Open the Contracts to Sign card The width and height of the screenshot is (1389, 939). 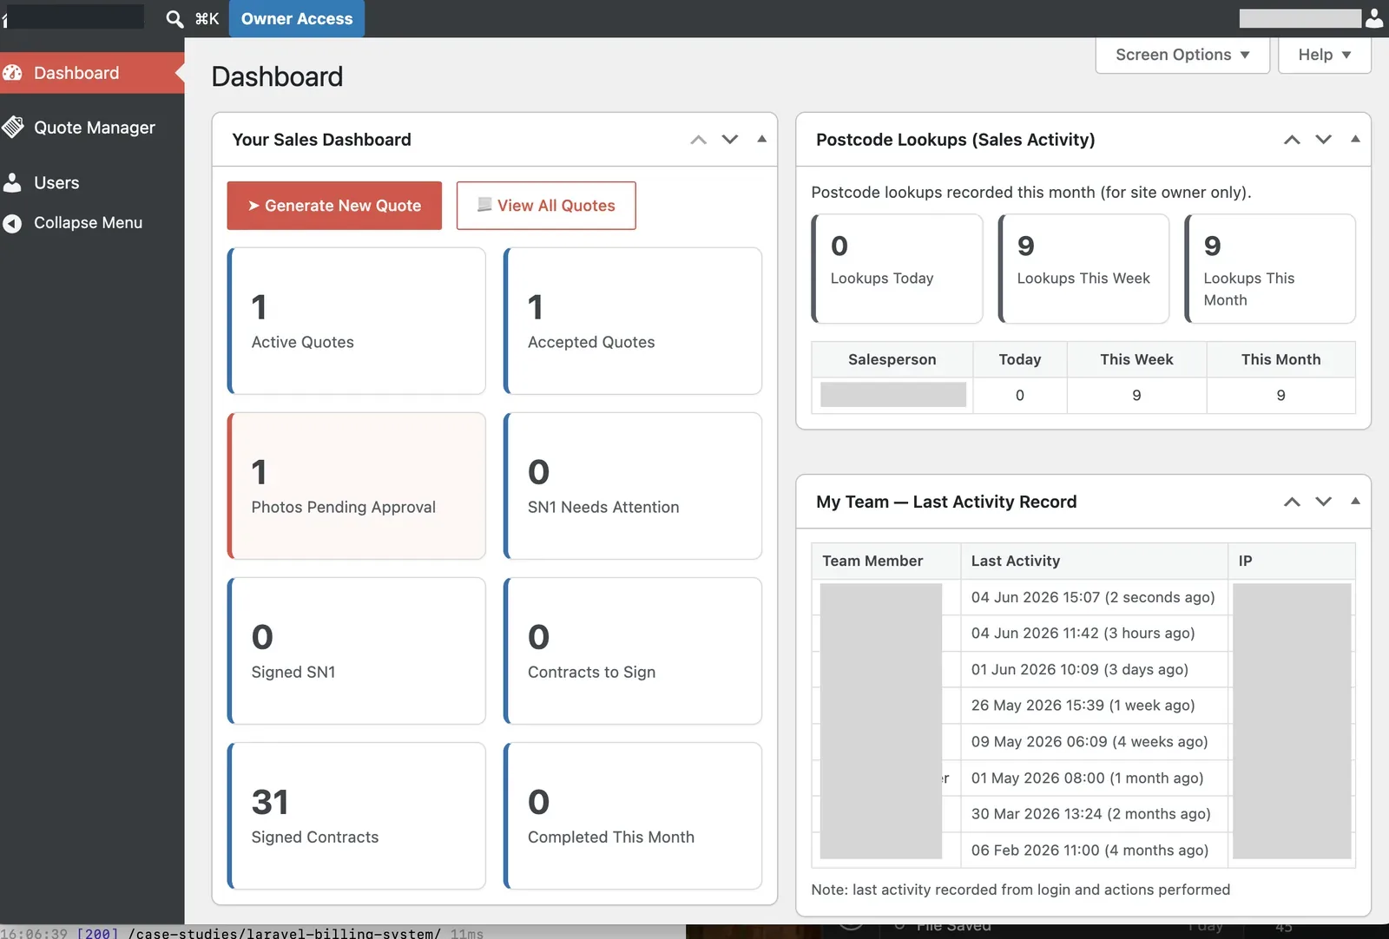(633, 651)
